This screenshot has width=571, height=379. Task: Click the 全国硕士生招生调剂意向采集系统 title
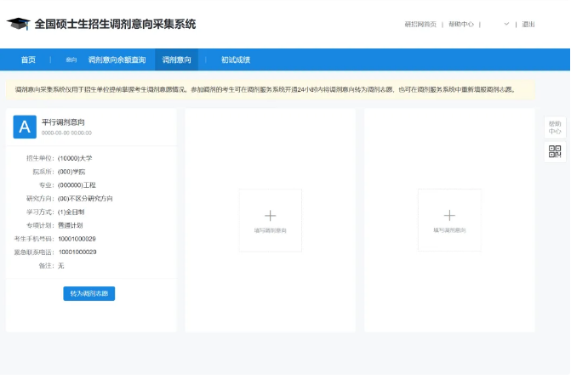click(x=115, y=24)
